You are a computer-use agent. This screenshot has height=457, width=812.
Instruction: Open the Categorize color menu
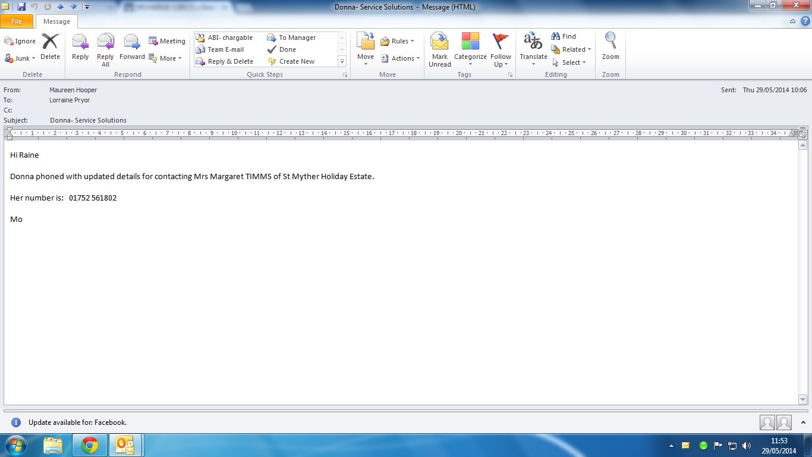point(470,50)
